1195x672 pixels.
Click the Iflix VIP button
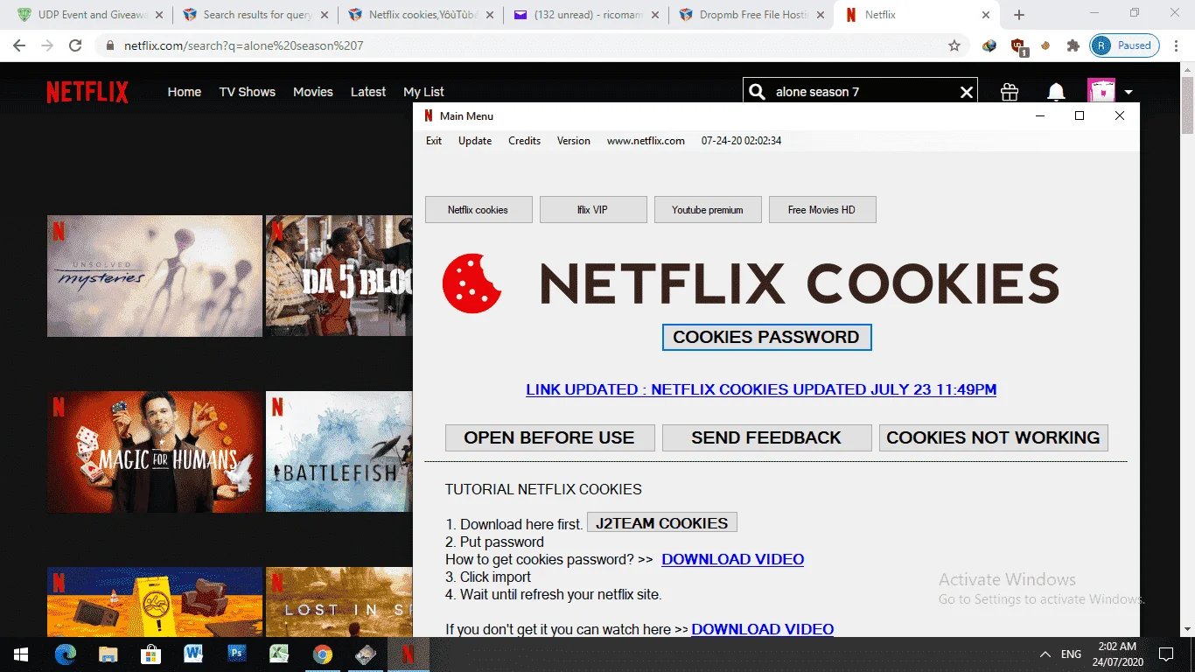click(593, 210)
